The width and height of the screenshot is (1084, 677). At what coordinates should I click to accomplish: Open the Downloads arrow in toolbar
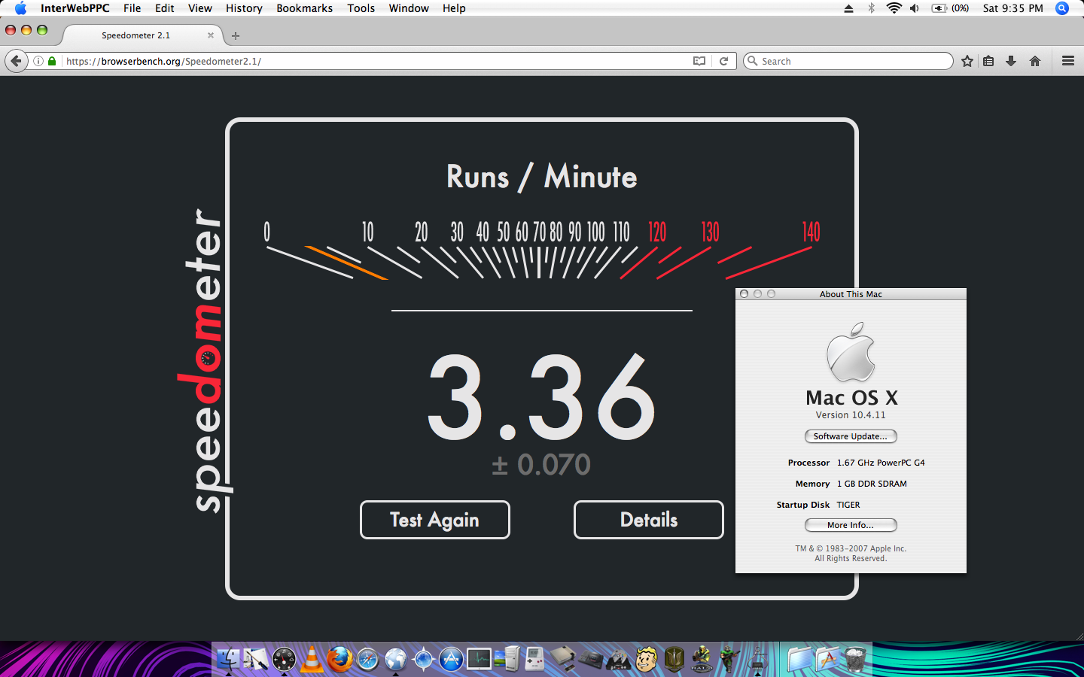(x=1011, y=61)
